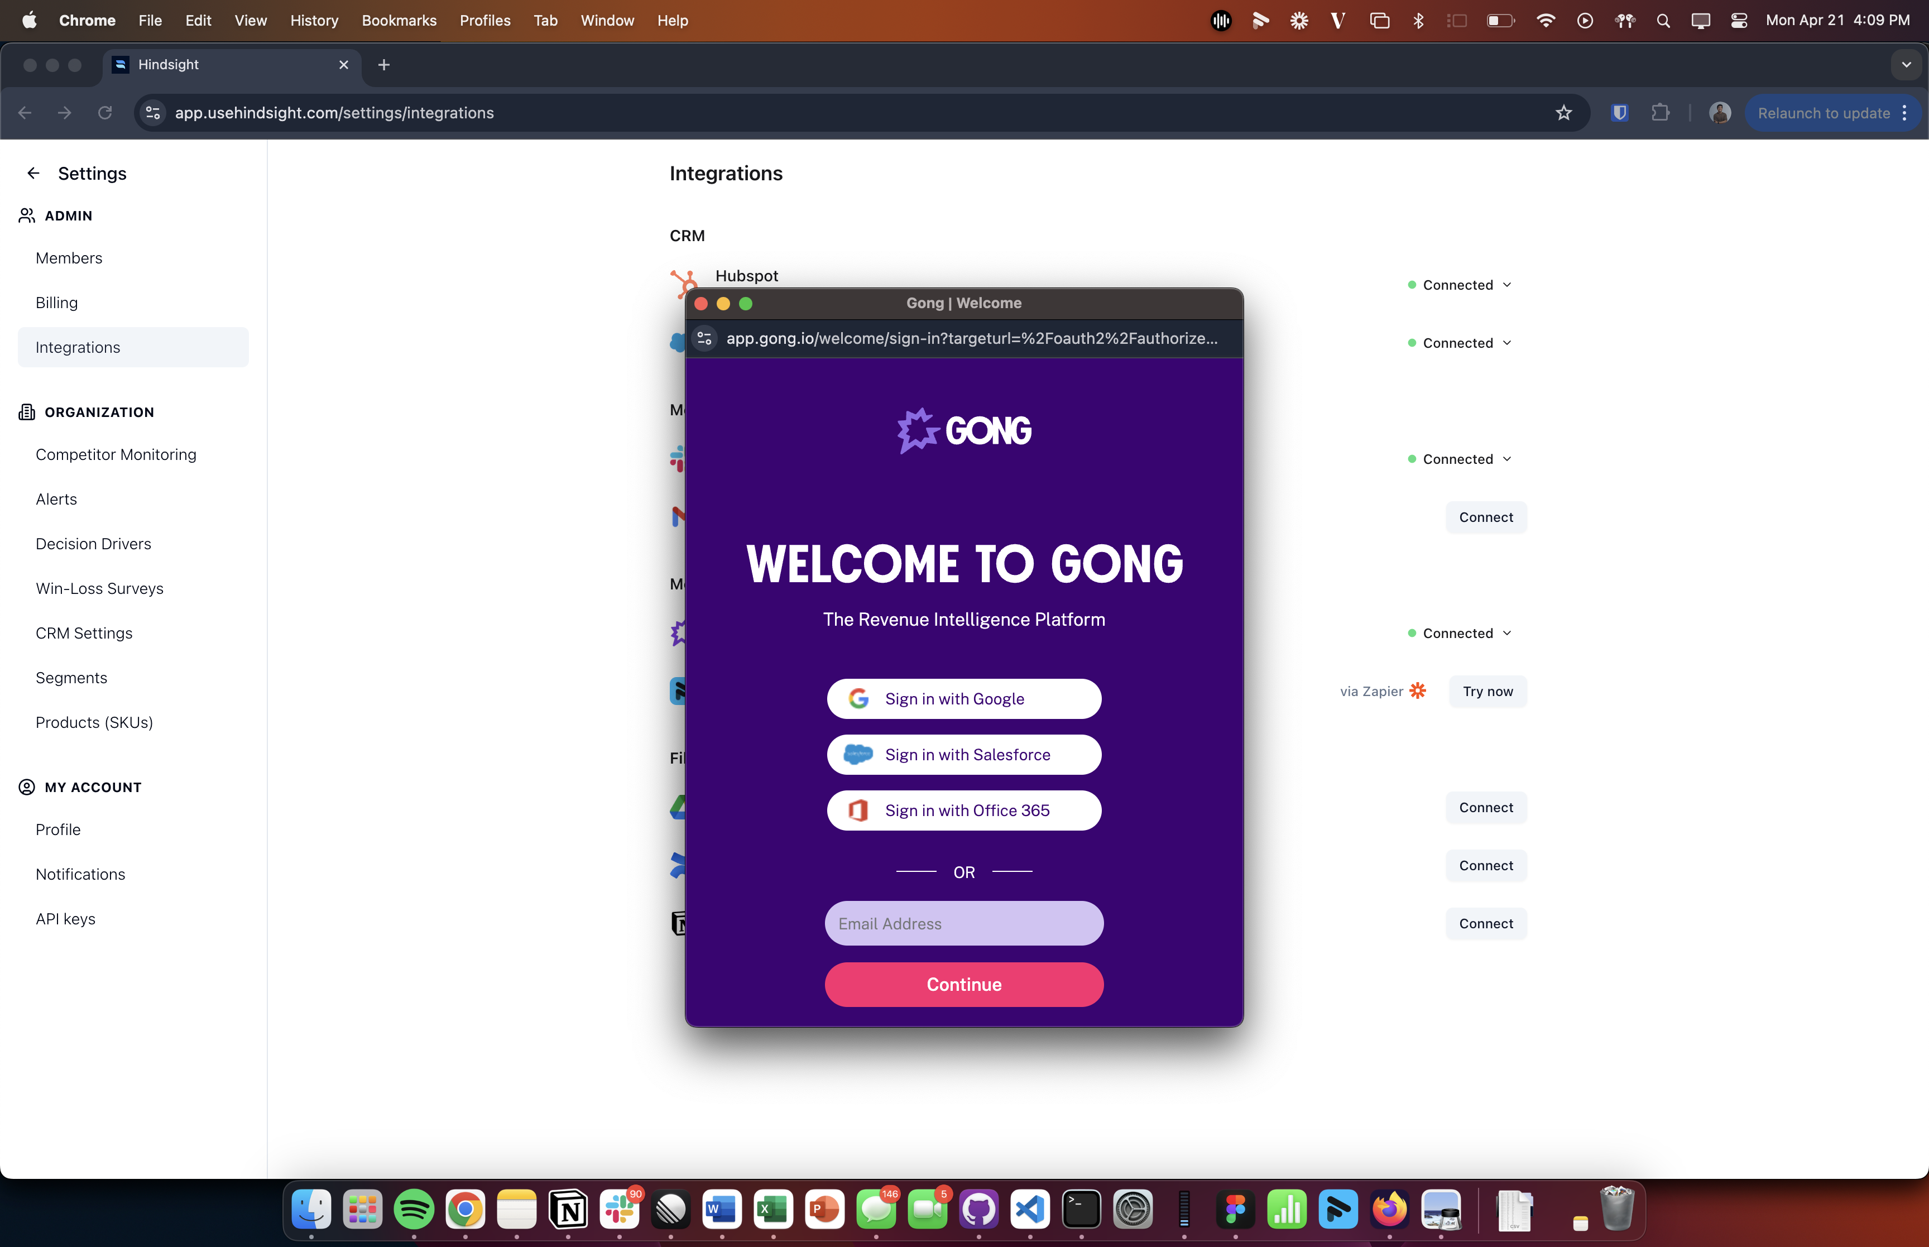Viewport: 1929px width, 1247px height.
Task: Open Notifications settings
Action: [80, 875]
